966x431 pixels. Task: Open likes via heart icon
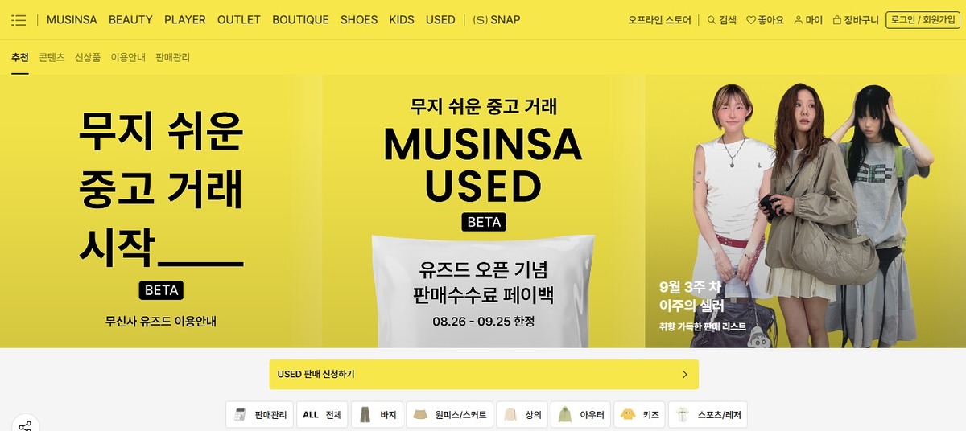(751, 20)
